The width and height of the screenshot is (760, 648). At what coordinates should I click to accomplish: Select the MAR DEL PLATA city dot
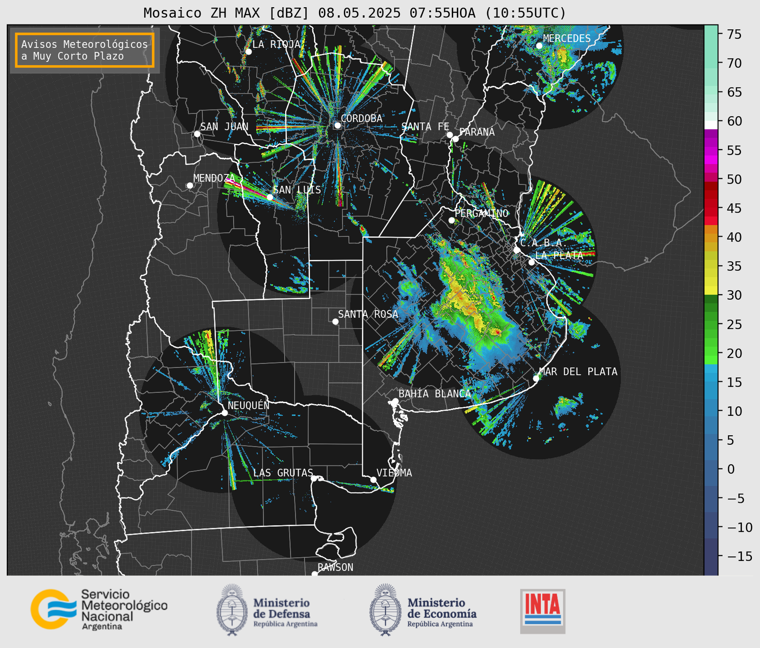coord(536,379)
